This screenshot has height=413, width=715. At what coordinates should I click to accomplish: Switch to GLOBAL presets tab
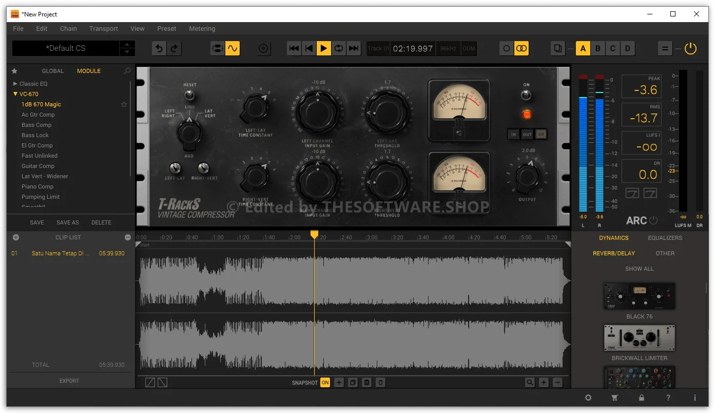click(x=53, y=71)
